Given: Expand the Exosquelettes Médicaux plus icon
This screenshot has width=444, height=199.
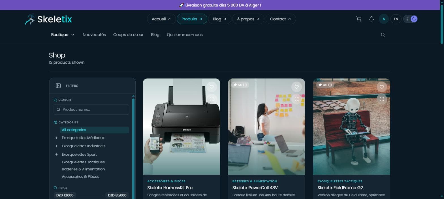Looking at the screenshot, I should click(x=56, y=138).
